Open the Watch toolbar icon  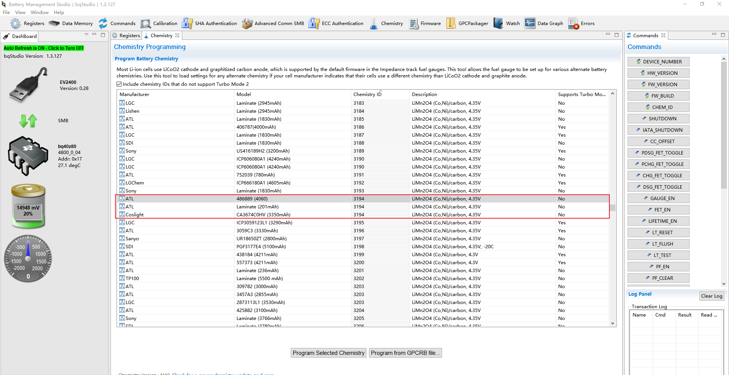pyautogui.click(x=498, y=24)
